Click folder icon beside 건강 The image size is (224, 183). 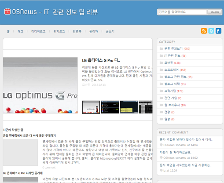coord(161,112)
